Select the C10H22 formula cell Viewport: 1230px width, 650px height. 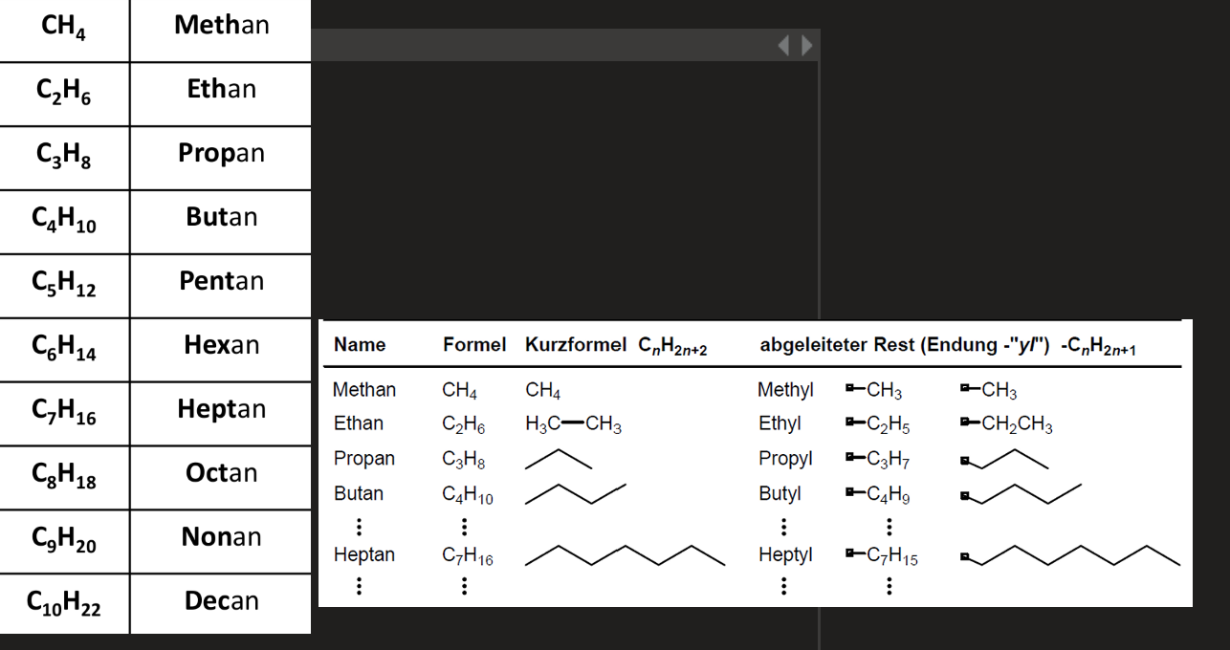pos(65,603)
